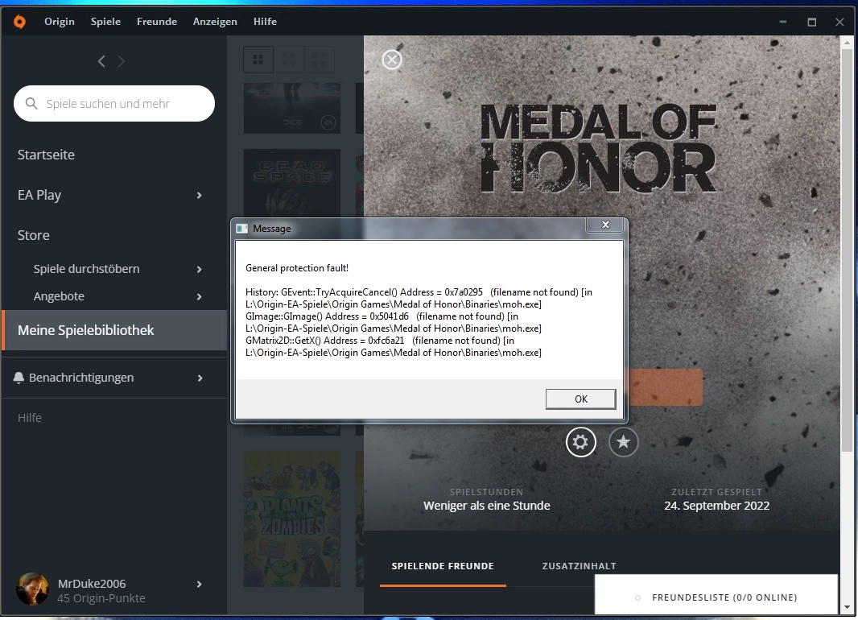Expand the EA Play submenu
Screen dimensions: 858x620
point(199,196)
